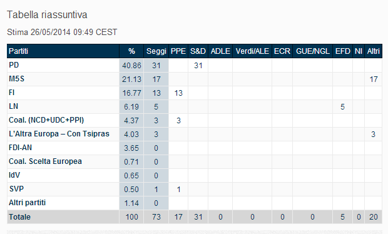Viewport: 388px width, 234px height.
Task: Select the 'FDI-AN' party row label
Action: [x=20, y=148]
